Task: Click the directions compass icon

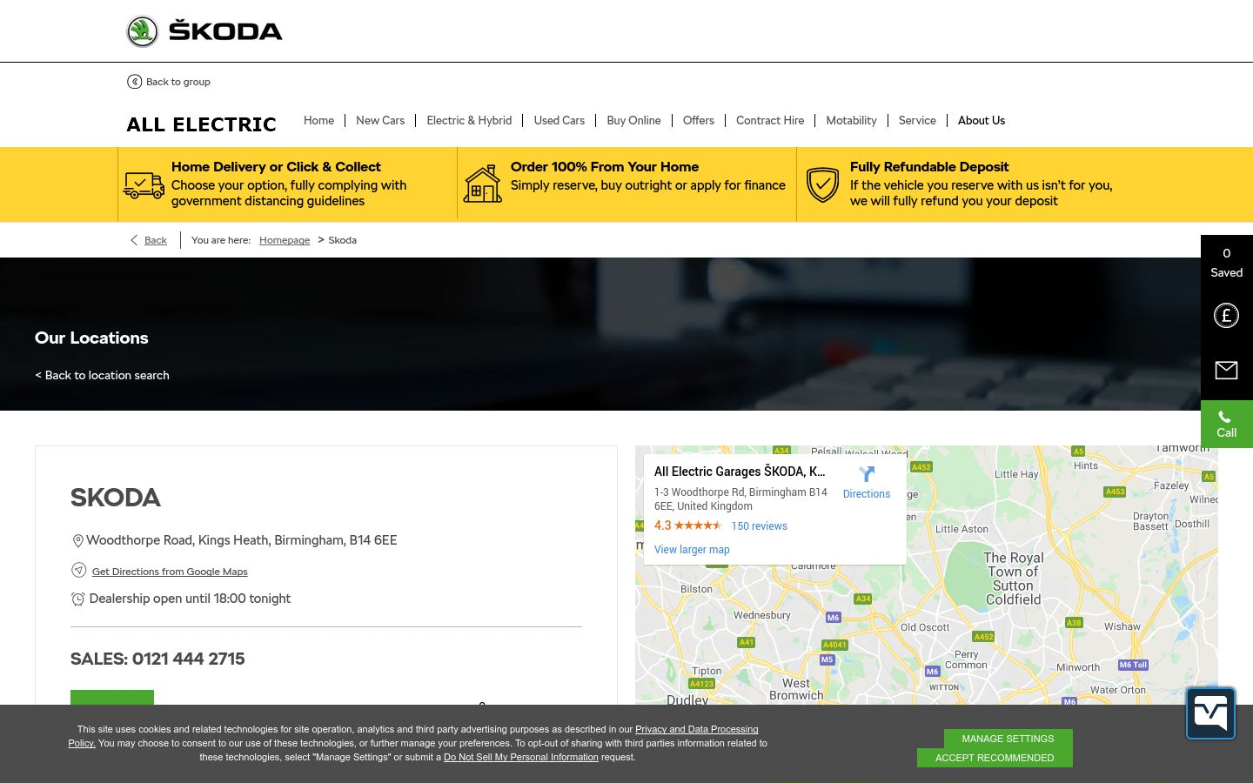Action: [x=78, y=571]
